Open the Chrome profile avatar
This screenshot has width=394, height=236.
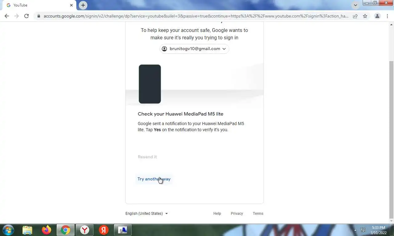[377, 16]
